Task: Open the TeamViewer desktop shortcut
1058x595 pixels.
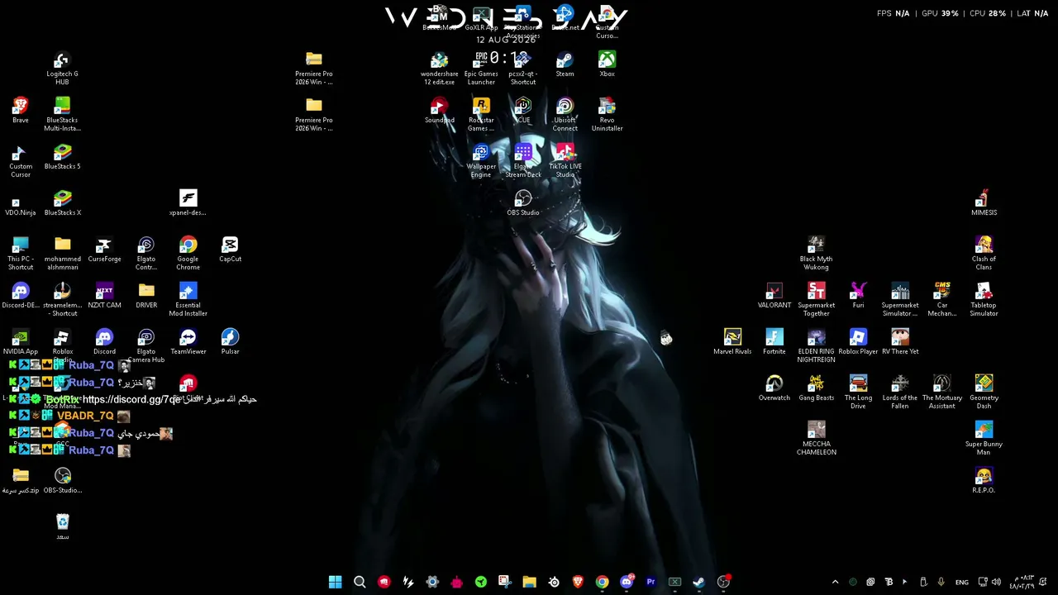Action: (x=188, y=341)
